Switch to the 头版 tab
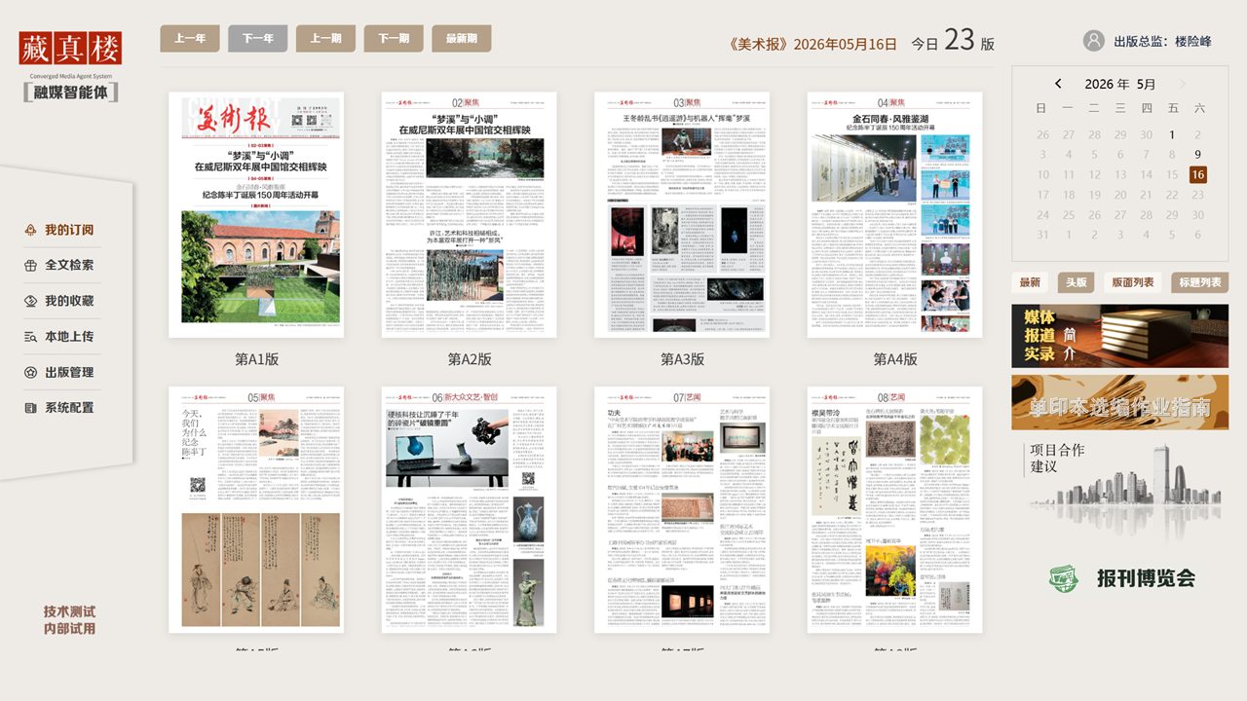 click(1076, 282)
